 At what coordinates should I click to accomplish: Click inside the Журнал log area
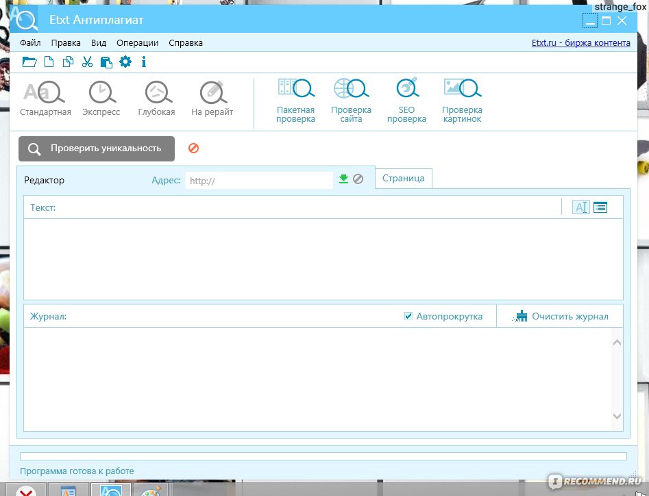click(x=317, y=380)
